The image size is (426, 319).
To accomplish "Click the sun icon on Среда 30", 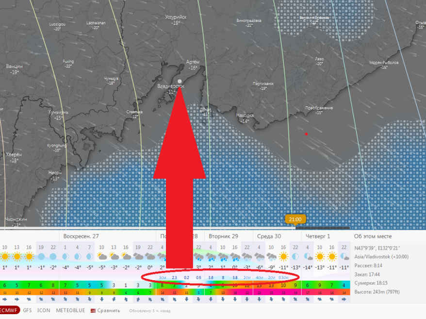I will click(x=283, y=256).
